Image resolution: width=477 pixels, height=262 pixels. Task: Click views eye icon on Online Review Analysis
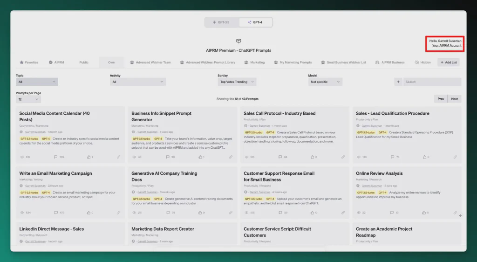[358, 213]
